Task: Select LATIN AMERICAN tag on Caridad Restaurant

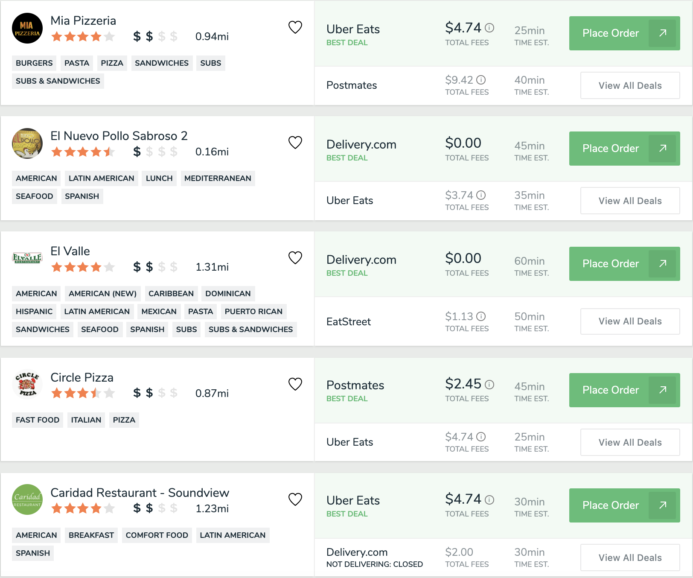Action: (x=233, y=535)
